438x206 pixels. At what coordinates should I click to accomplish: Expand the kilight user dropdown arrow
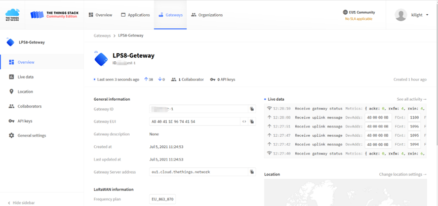[x=427, y=15]
